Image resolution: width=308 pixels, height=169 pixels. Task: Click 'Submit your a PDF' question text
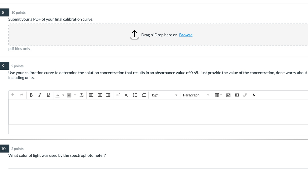pos(51,19)
